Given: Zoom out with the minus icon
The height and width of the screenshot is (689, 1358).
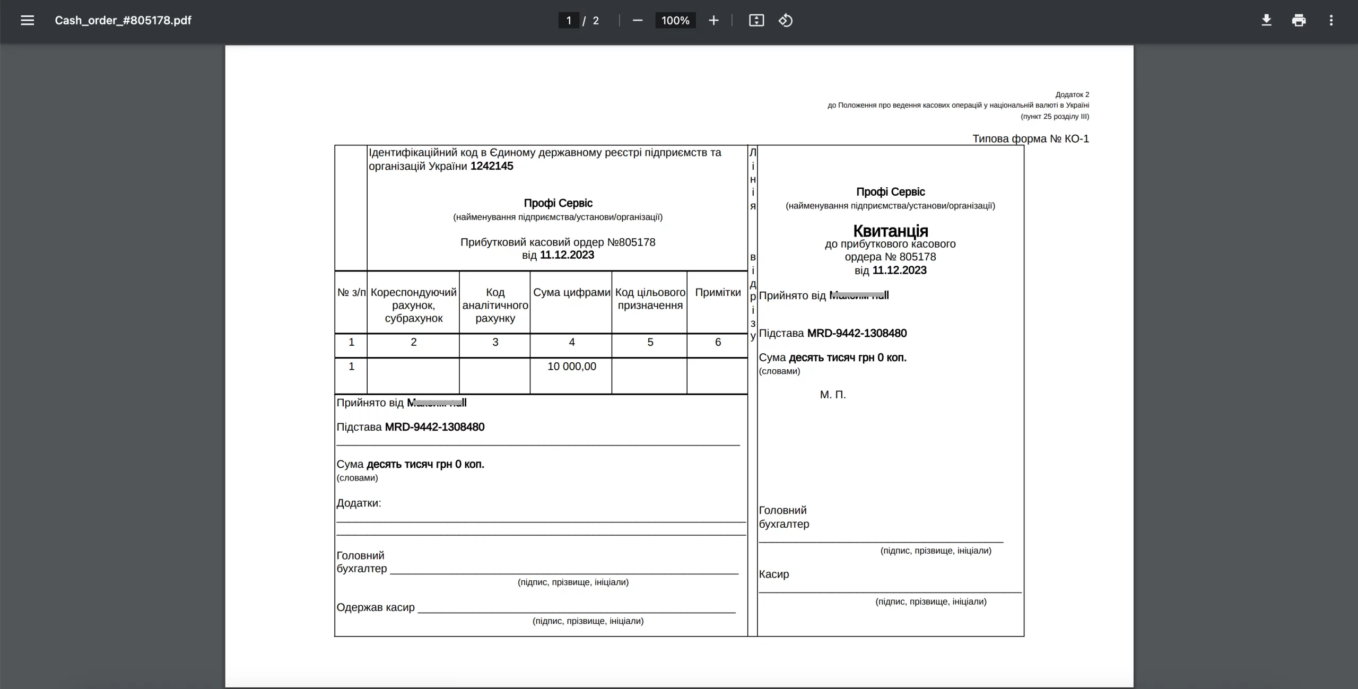Looking at the screenshot, I should point(638,20).
